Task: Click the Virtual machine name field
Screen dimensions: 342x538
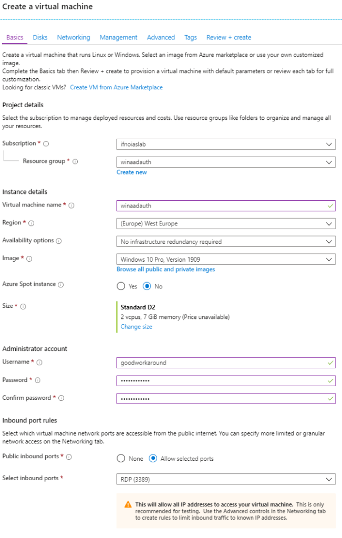Action: 221,206
